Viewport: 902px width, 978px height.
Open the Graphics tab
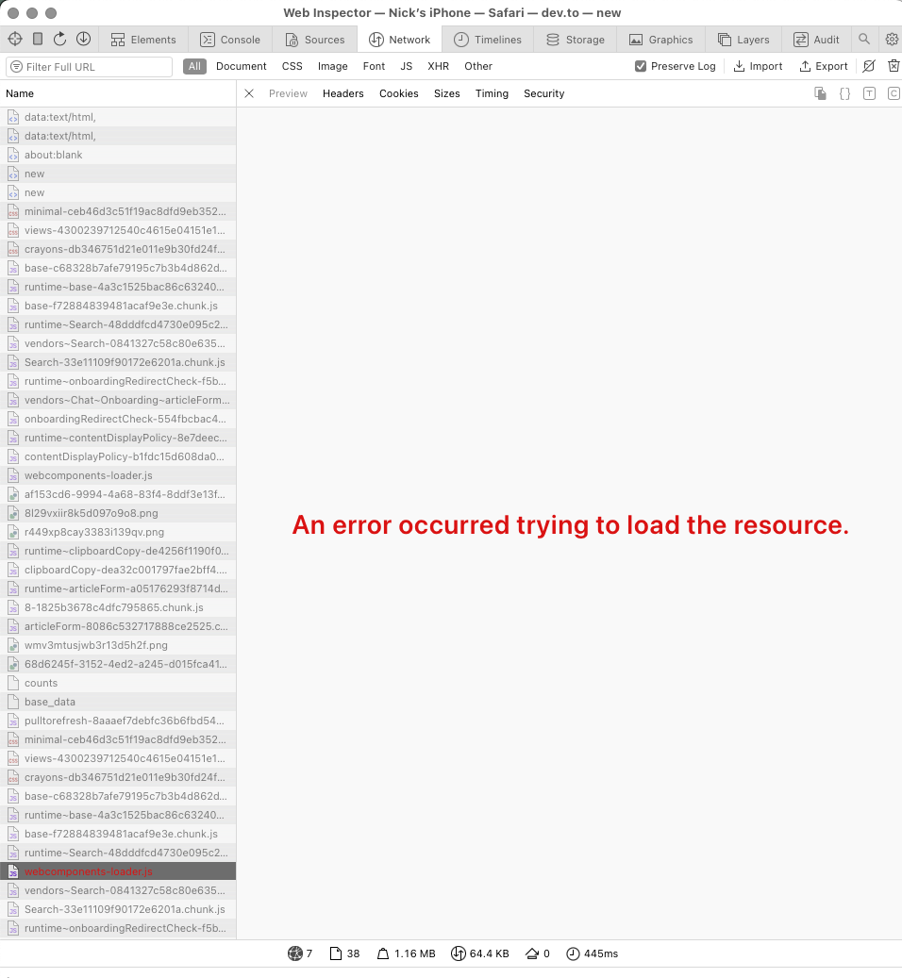pyautogui.click(x=661, y=40)
